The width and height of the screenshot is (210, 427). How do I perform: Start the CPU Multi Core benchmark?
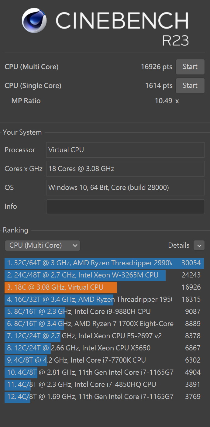point(190,67)
